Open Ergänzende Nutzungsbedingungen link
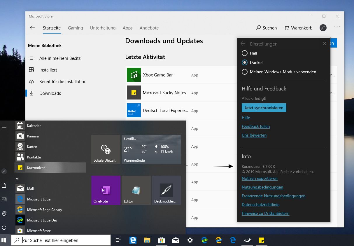The image size is (354, 246). (274, 196)
